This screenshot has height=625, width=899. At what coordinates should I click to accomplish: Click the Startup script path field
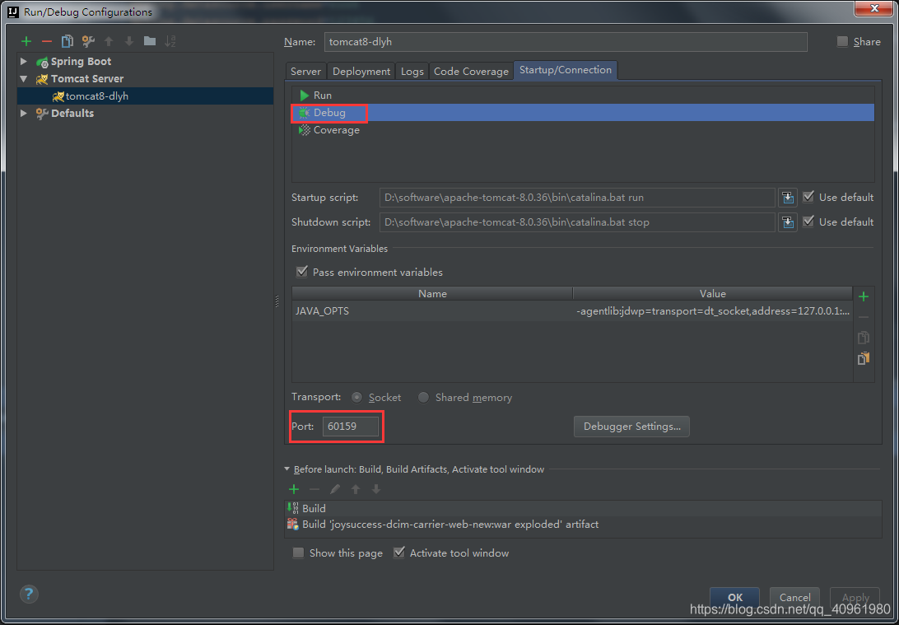[x=577, y=198]
